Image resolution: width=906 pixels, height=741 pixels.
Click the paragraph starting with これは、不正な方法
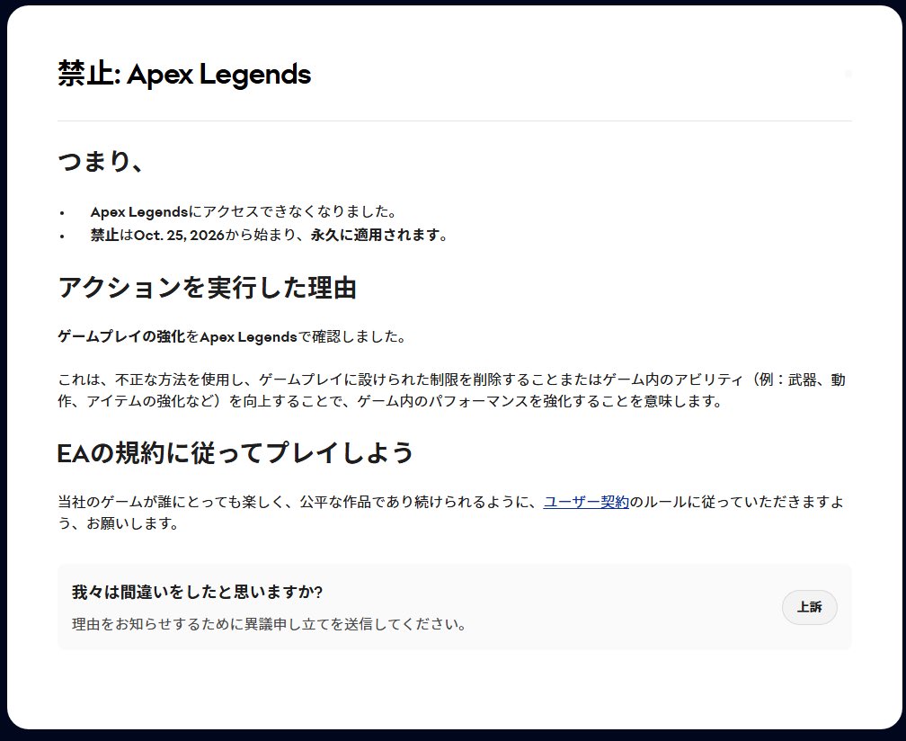451,390
